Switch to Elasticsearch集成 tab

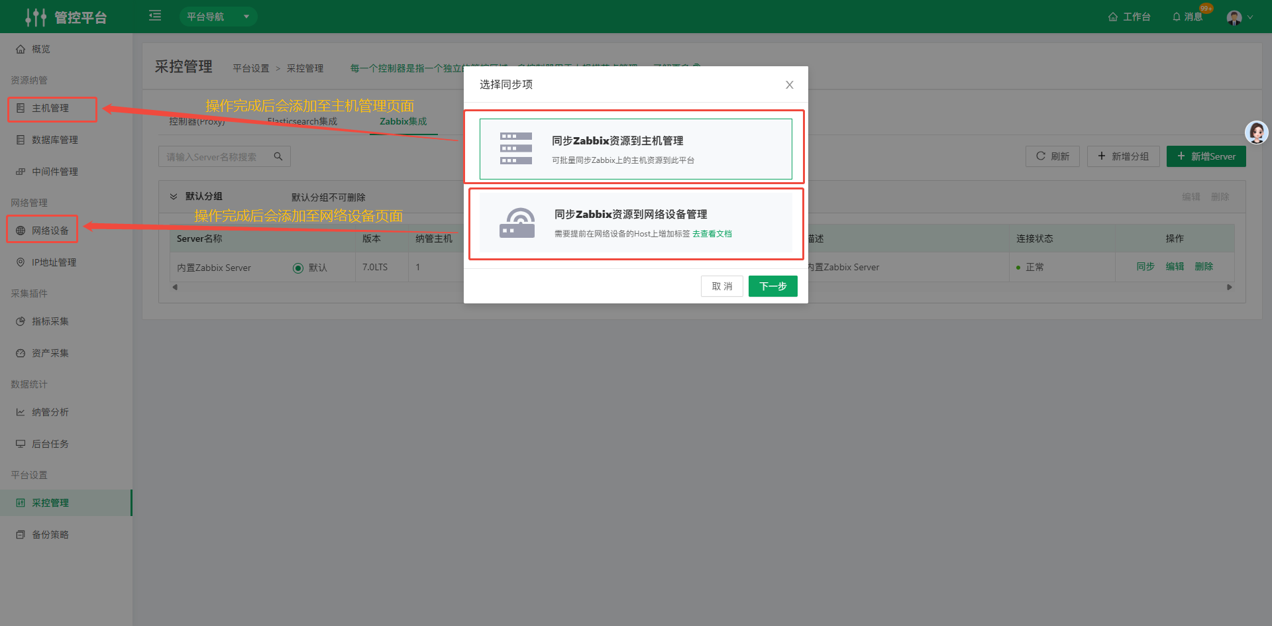(x=302, y=121)
